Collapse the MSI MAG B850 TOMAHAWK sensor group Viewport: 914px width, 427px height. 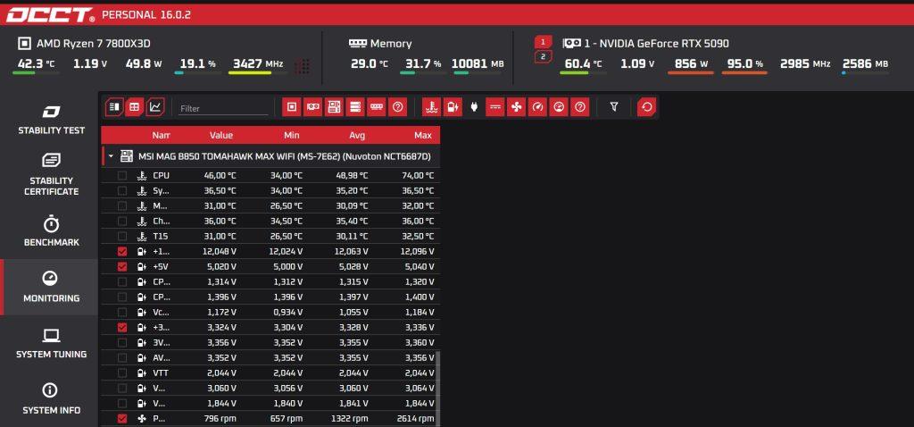[x=111, y=156]
